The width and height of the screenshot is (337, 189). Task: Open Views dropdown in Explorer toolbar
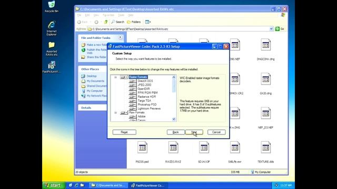pos(148,22)
